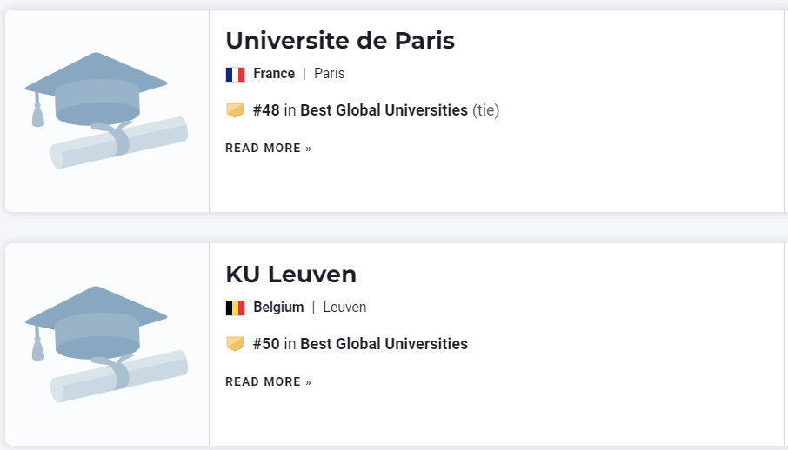Select the Belgium country label
This screenshot has width=788, height=450.
pyautogui.click(x=278, y=308)
